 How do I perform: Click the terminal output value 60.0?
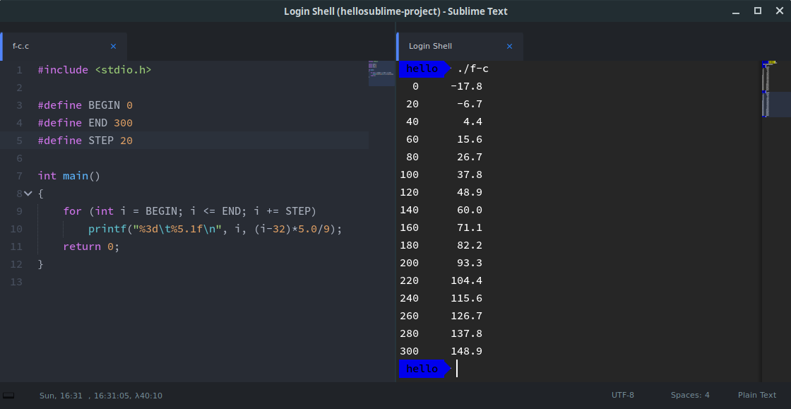coord(469,210)
